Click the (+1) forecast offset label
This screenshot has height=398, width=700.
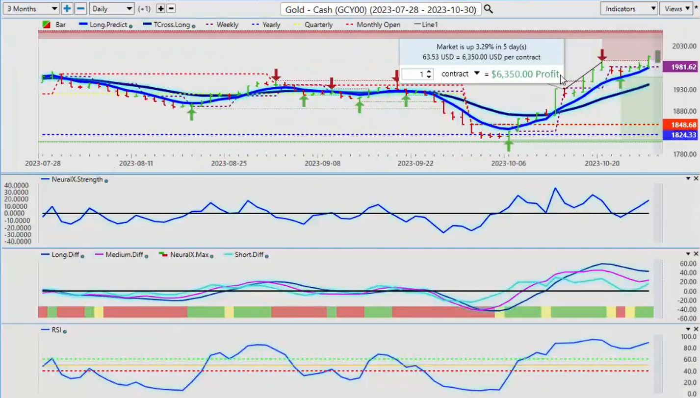(144, 9)
